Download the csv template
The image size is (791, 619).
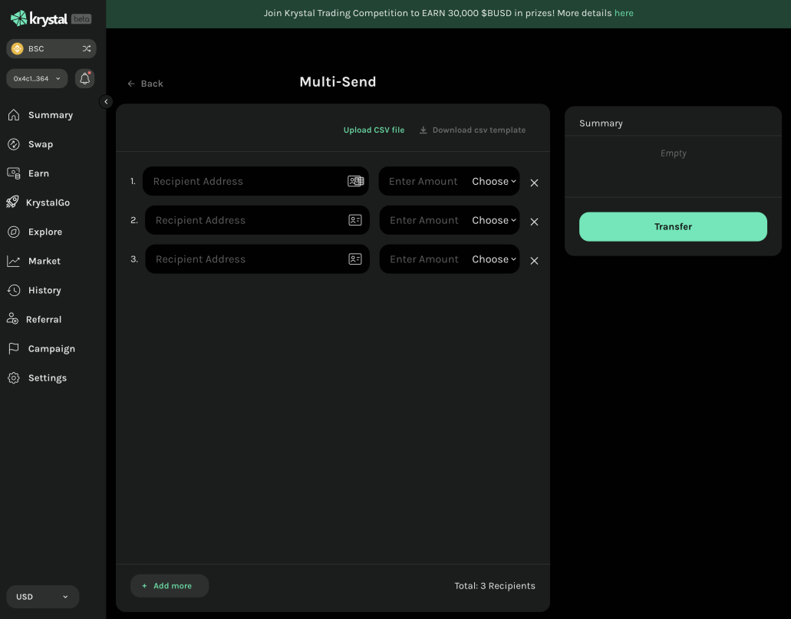tap(473, 130)
